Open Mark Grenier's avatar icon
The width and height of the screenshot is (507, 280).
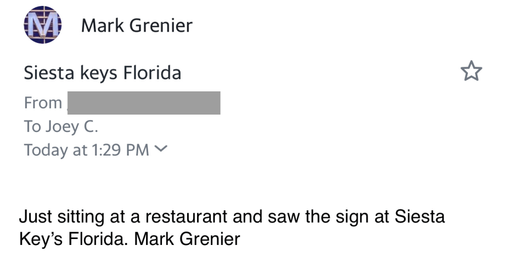[42, 25]
